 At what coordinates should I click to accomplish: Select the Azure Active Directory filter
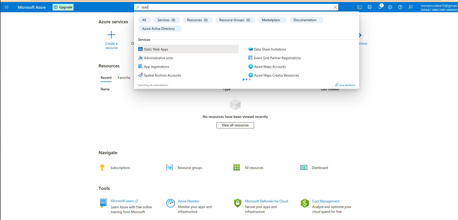160,29
